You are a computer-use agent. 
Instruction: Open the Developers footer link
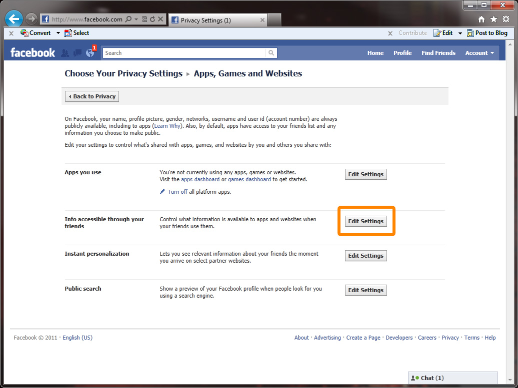[399, 338]
